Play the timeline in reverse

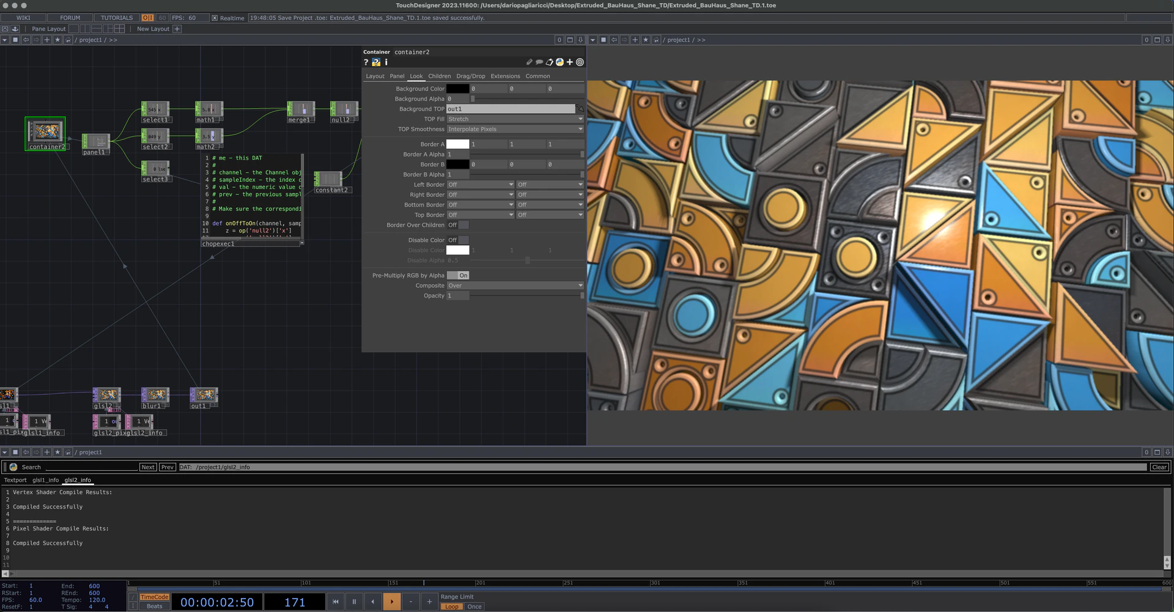click(x=373, y=602)
